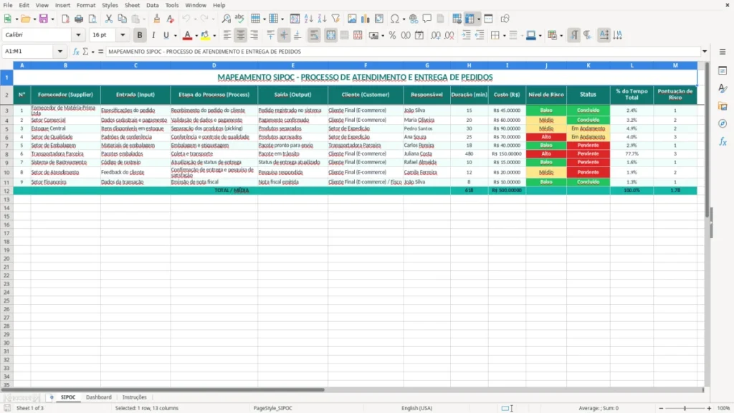Toggle Bold formatting

click(140, 35)
